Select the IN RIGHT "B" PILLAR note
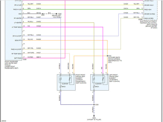This screenshot has width=163, height=122. point(94,119)
